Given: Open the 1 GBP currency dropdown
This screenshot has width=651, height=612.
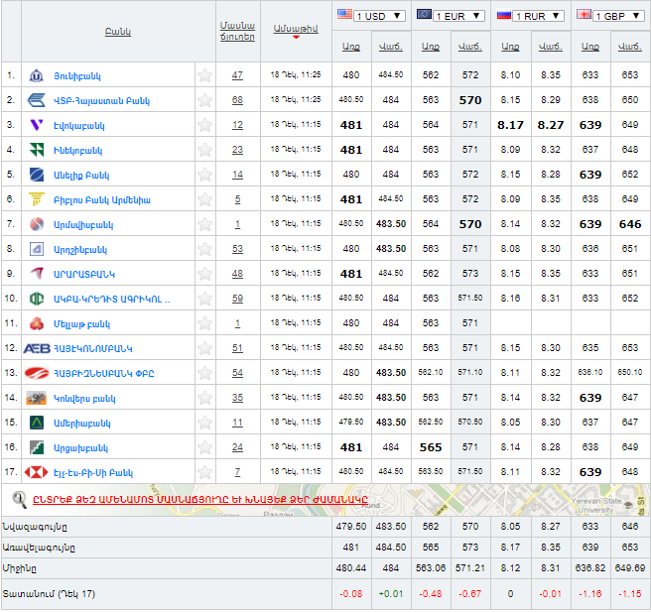Looking at the screenshot, I should pyautogui.click(x=618, y=16).
